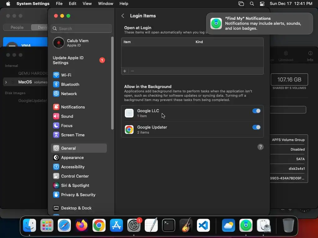The height and width of the screenshot is (238, 318).
Task: Open Focus settings in the sidebar
Action: click(79, 126)
